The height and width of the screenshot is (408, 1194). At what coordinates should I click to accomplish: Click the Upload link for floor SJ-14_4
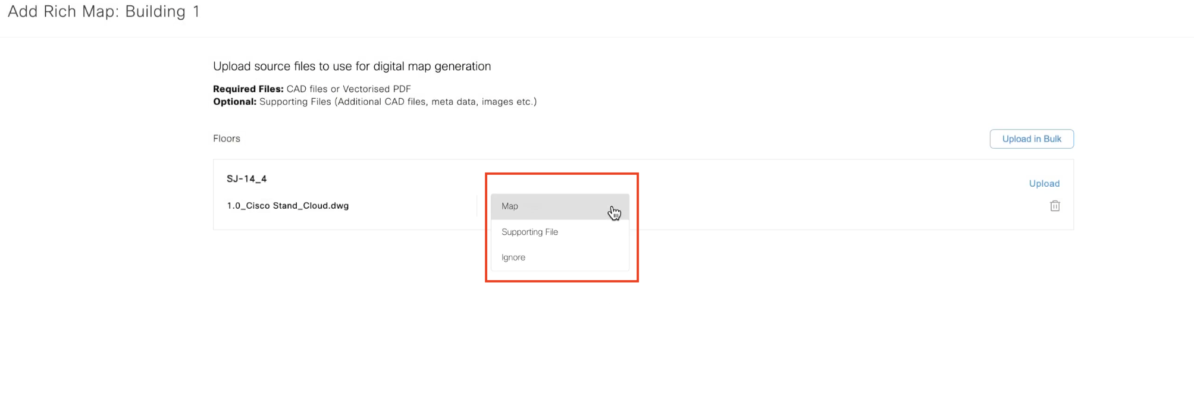click(x=1043, y=183)
